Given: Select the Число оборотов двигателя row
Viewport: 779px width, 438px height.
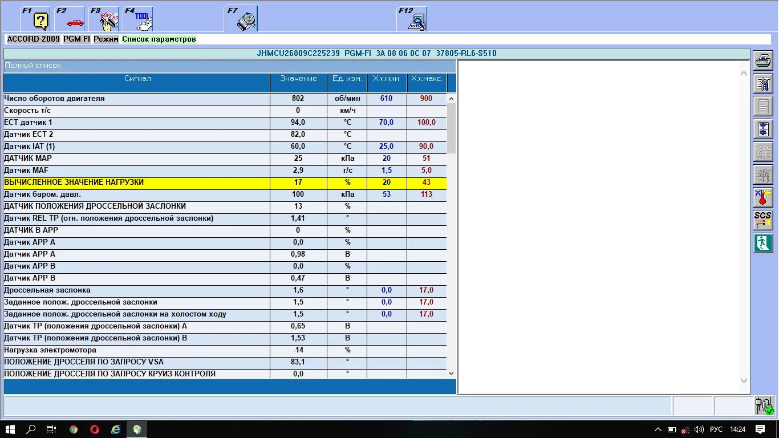Looking at the screenshot, I should [x=225, y=99].
